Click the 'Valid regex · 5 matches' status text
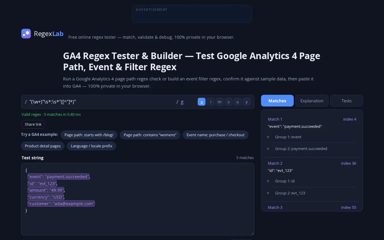This screenshot has height=240, width=384. click(51, 114)
